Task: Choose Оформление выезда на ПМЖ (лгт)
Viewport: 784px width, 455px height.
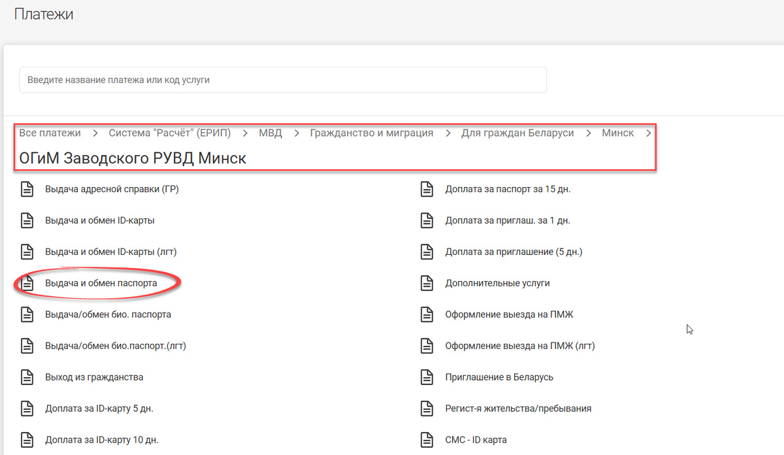Action: click(x=520, y=346)
